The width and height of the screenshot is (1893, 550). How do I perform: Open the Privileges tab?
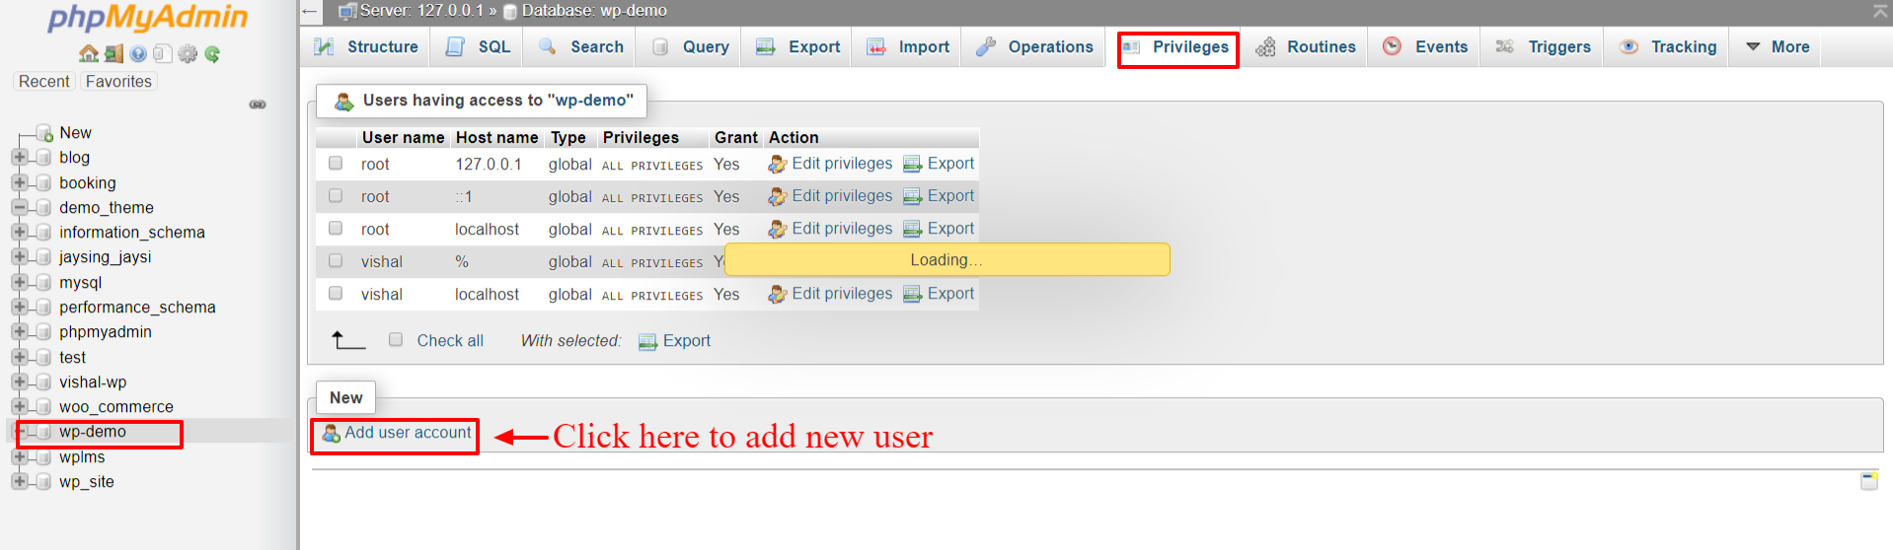[1177, 48]
